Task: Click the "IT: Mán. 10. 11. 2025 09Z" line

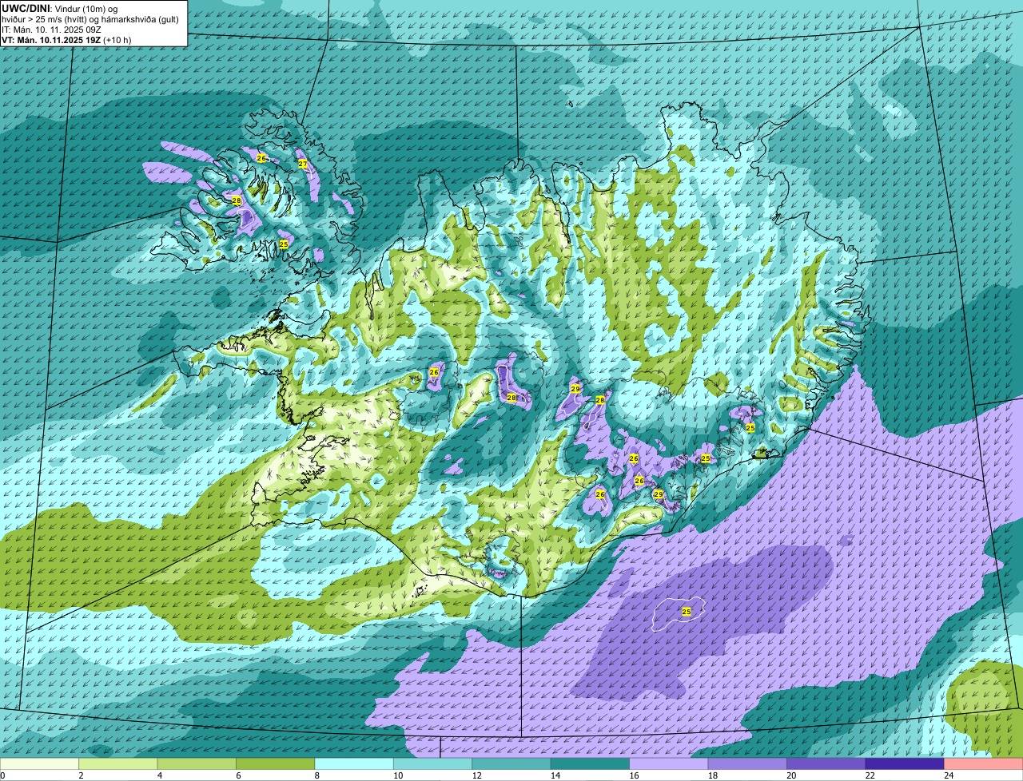Action: click(x=52, y=29)
